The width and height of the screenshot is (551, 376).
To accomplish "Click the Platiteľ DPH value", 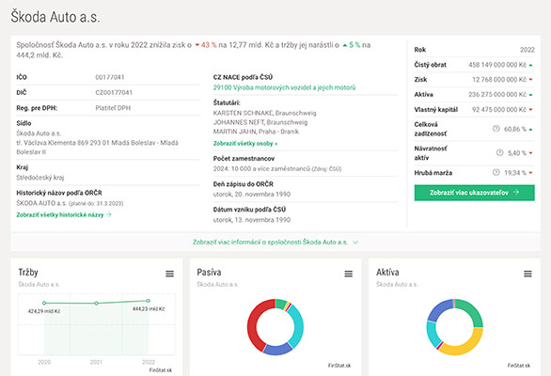I will [113, 108].
